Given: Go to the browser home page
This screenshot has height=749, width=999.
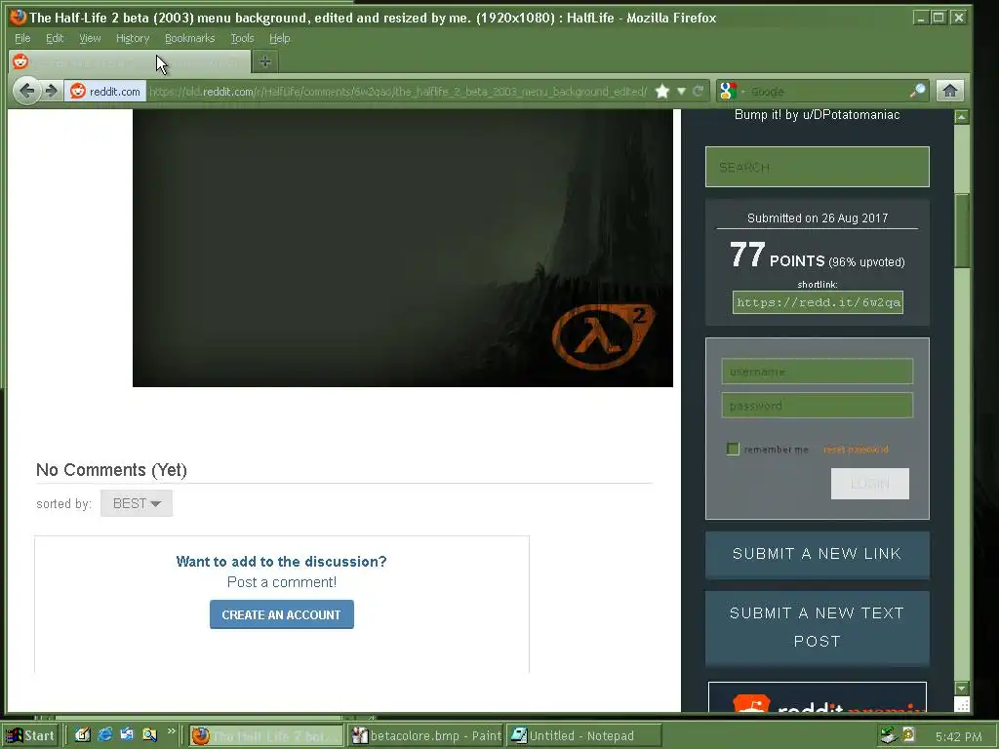Looking at the screenshot, I should [x=950, y=91].
